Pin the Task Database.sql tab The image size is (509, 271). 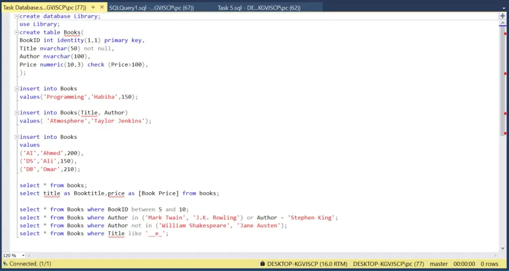pyautogui.click(x=93, y=8)
